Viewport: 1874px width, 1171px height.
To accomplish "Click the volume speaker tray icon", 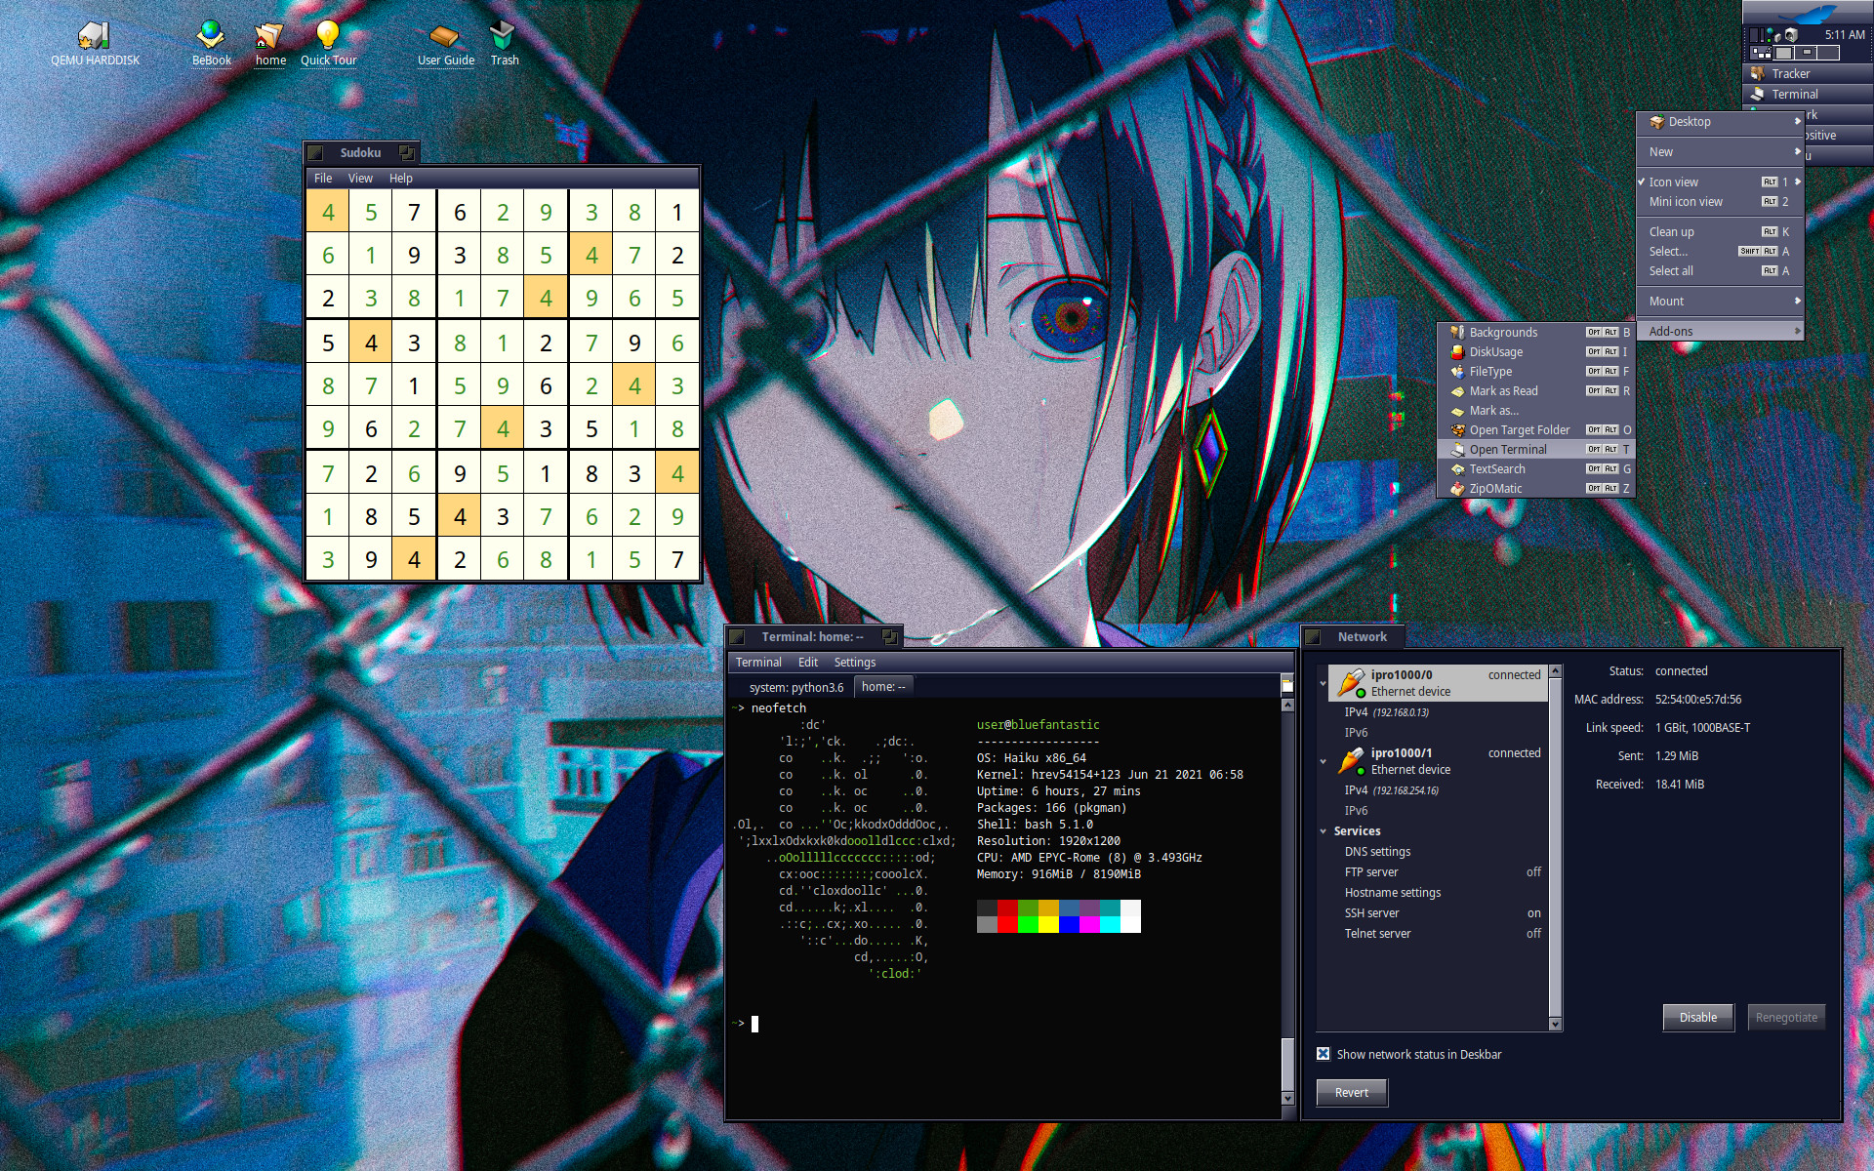I will click(1790, 35).
